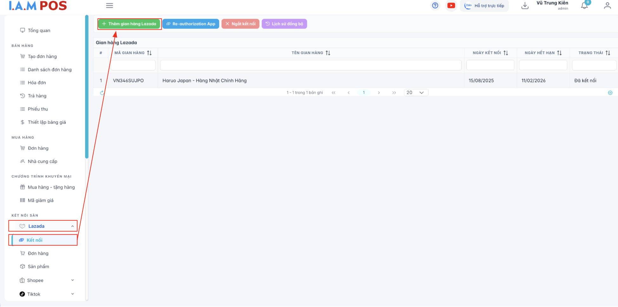Click the table refresh icon
Viewport: 618px width, 307px height.
[x=102, y=93]
